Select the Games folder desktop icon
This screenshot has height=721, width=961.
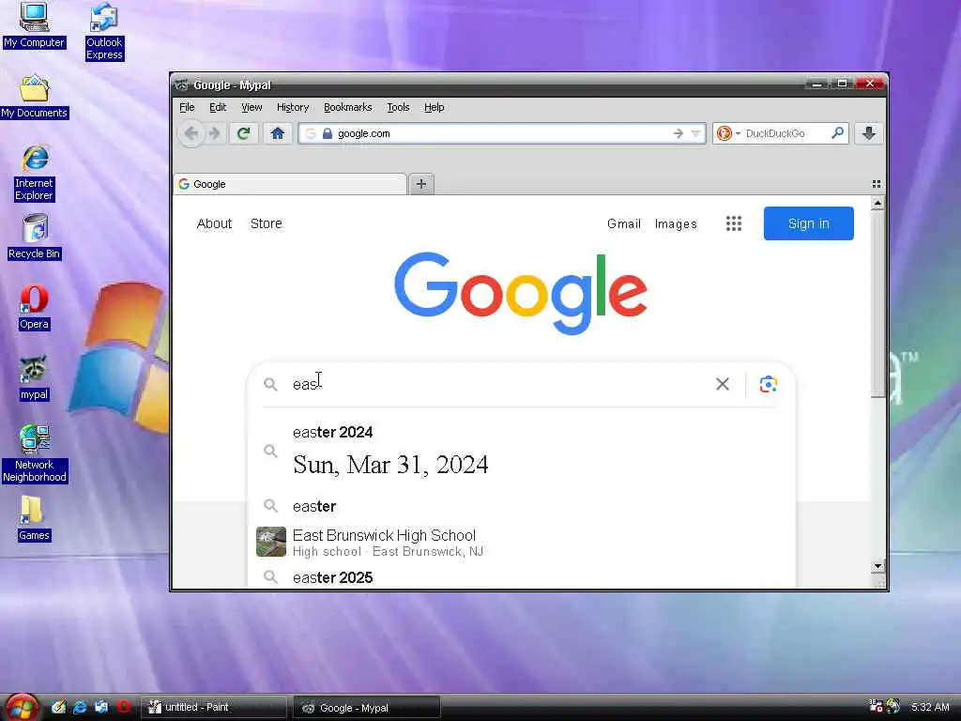pyautogui.click(x=34, y=518)
